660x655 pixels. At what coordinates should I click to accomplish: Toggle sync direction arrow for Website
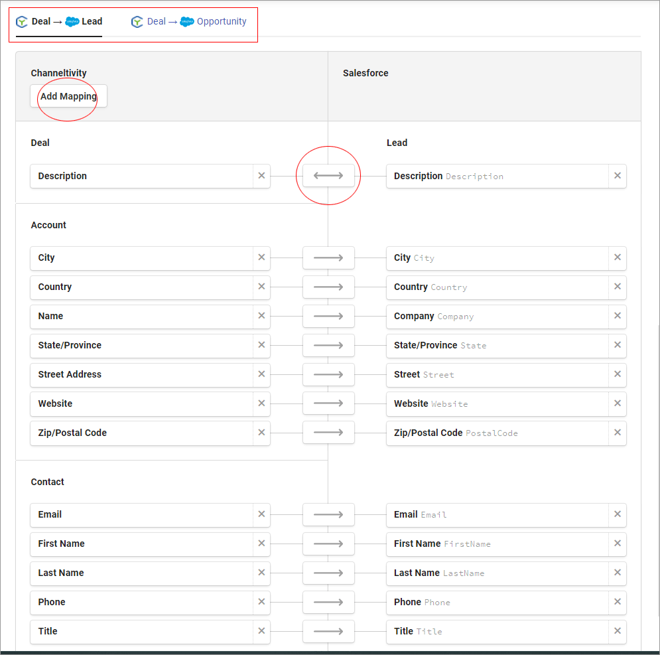[x=328, y=403]
